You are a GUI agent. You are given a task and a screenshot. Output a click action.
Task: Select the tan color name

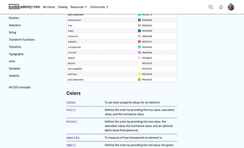(x=70, y=25)
